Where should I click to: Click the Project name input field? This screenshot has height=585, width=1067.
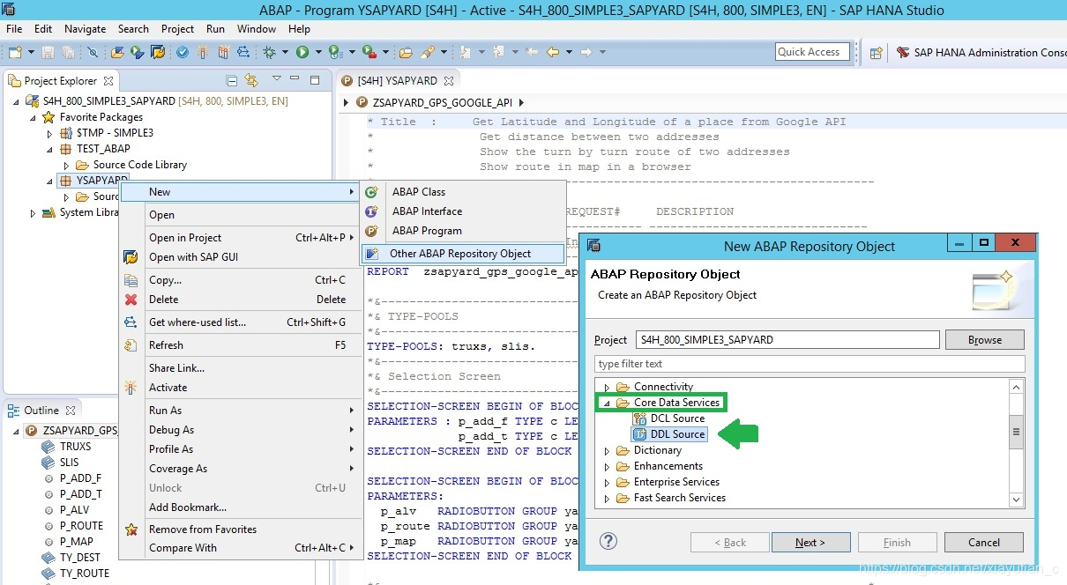[x=787, y=339]
